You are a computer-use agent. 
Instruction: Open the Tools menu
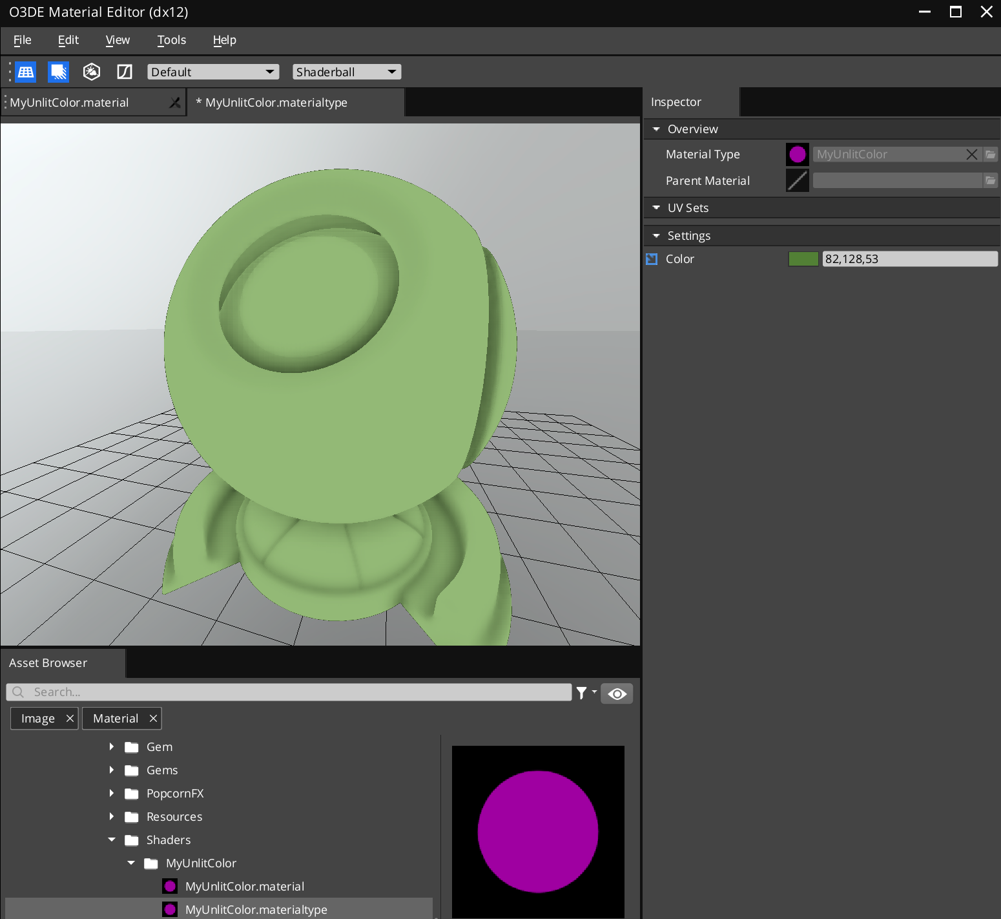coord(170,40)
